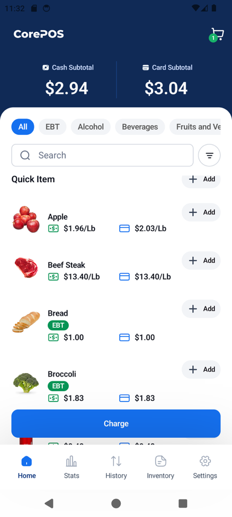Select the EBT category chip
232x517 pixels.
tap(52, 127)
